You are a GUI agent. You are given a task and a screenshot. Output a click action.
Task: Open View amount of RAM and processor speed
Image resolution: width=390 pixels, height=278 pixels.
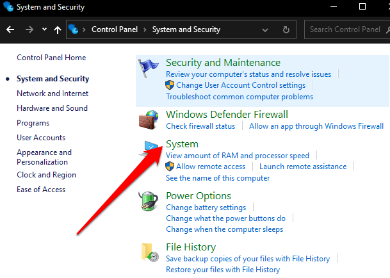pyautogui.click(x=237, y=156)
